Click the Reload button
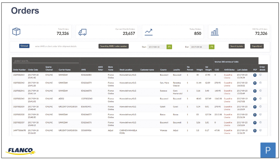 (24, 46)
